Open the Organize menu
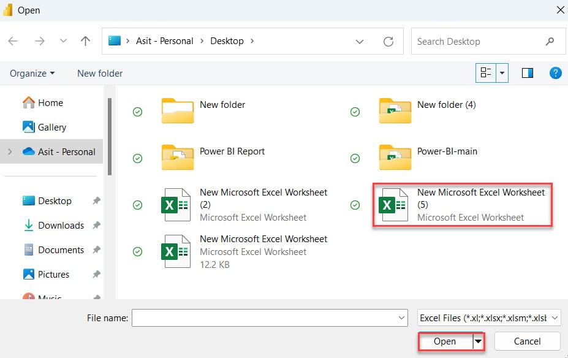Screen dimensions: 568x358 (x=32, y=73)
